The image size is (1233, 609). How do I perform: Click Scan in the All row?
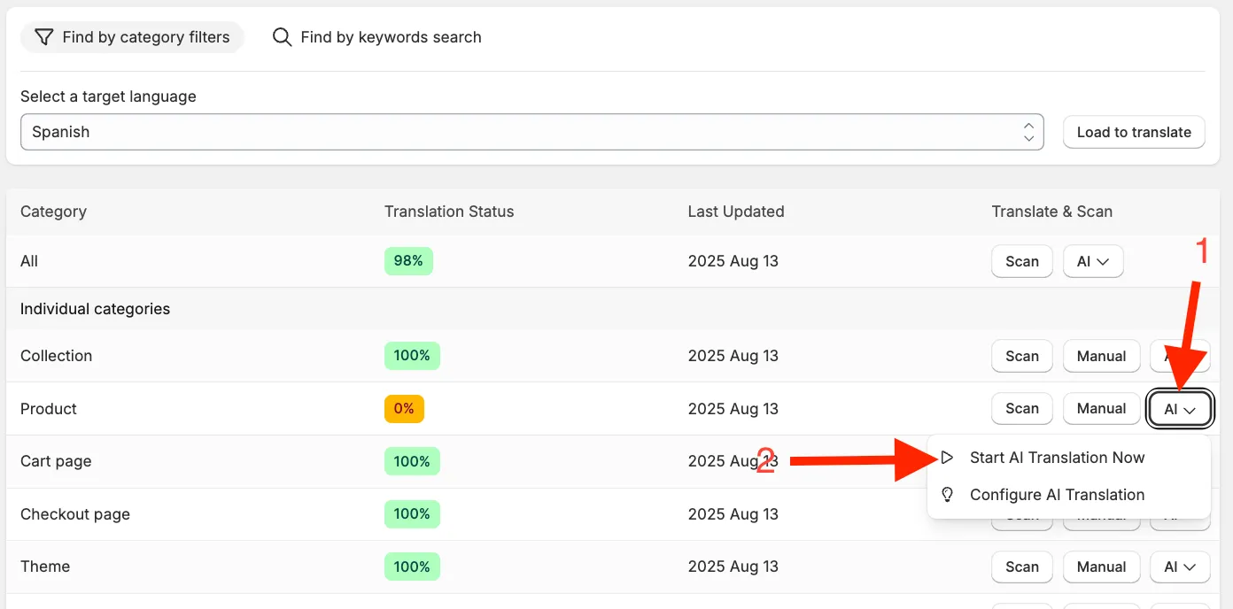[1021, 261]
